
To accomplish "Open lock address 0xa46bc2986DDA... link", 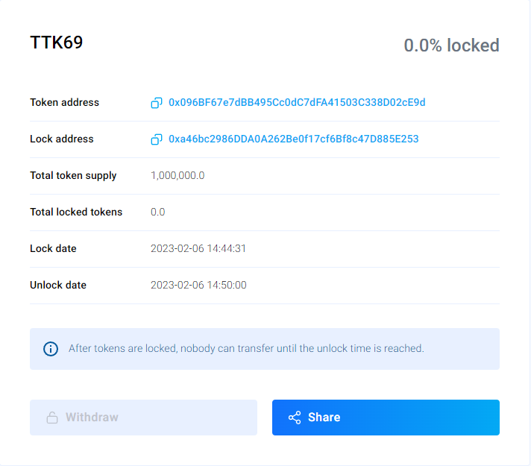I will pyautogui.click(x=293, y=139).
